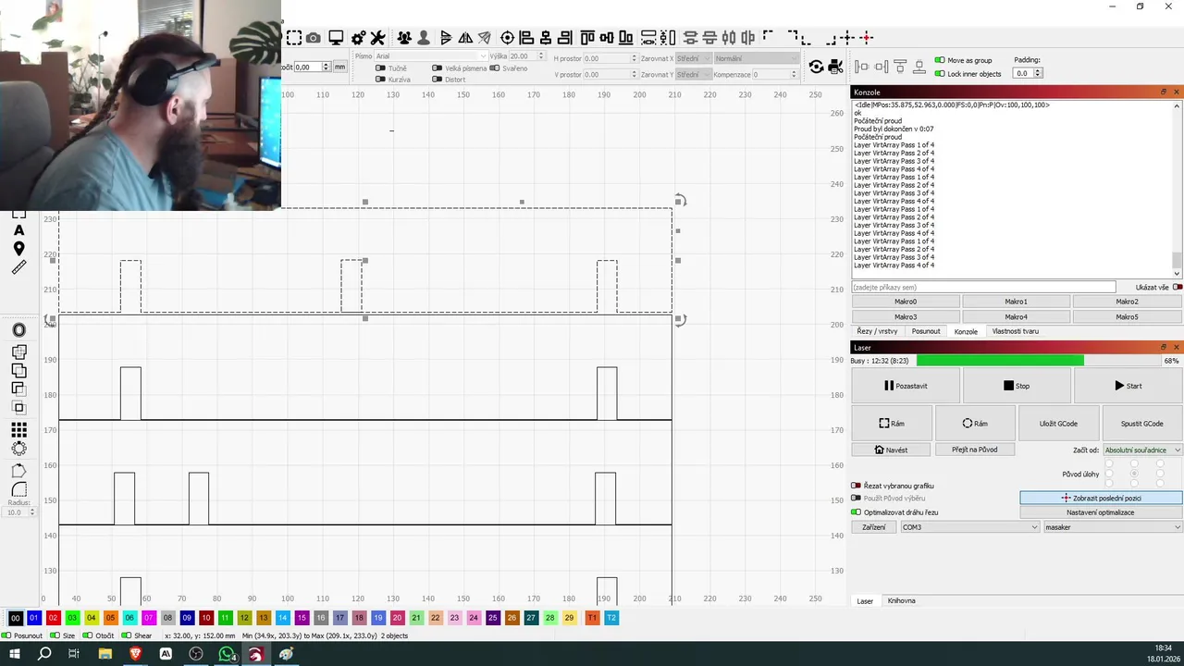Select center Původ úlohy radio button
The image size is (1184, 666).
[1134, 474]
